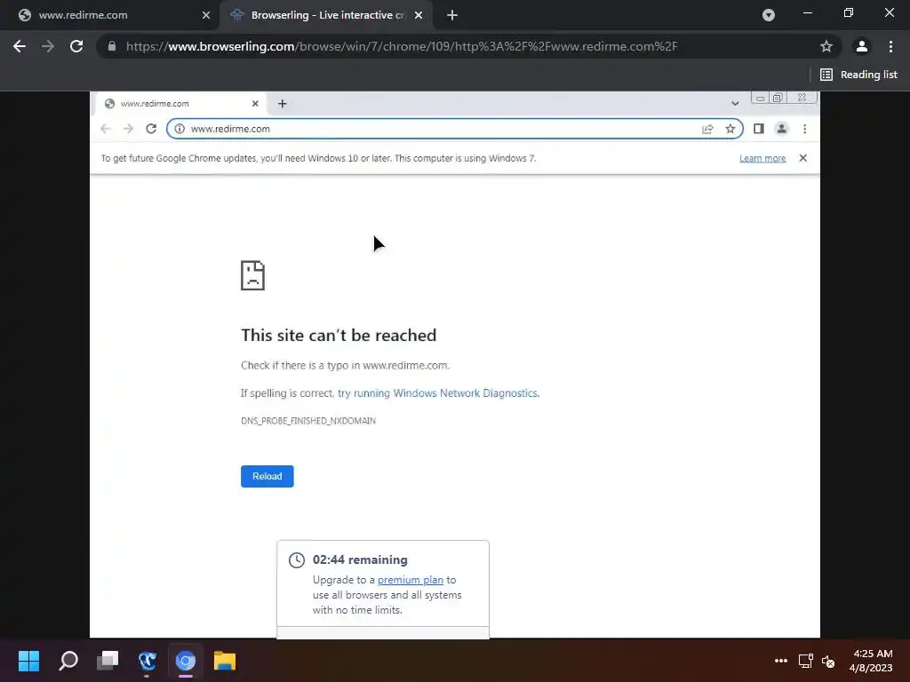Open the Learn more link in update infobar
Image resolution: width=910 pixels, height=682 pixels.
[762, 158]
